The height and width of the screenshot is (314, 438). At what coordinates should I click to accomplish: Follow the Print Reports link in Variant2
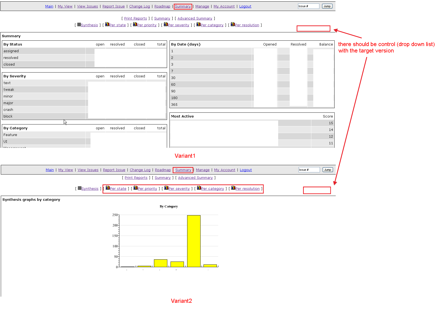(x=136, y=178)
